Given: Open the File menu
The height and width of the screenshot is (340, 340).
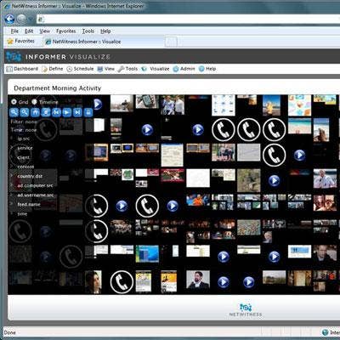Looking at the screenshot, I should pos(14,31).
